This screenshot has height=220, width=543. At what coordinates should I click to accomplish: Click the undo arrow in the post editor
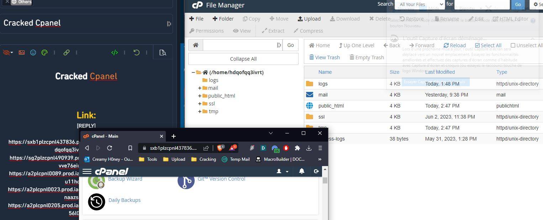click(x=136, y=53)
